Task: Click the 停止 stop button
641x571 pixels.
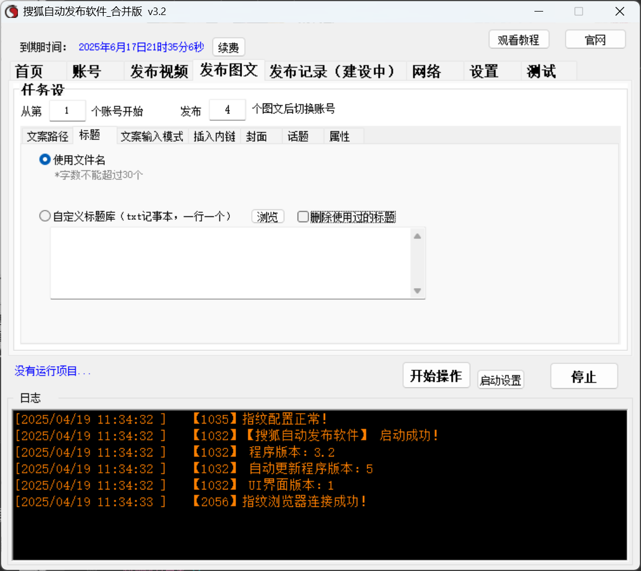Action: [584, 376]
